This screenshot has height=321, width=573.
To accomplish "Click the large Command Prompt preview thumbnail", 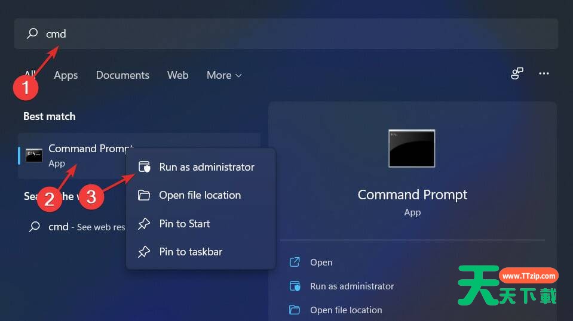I will coord(412,148).
